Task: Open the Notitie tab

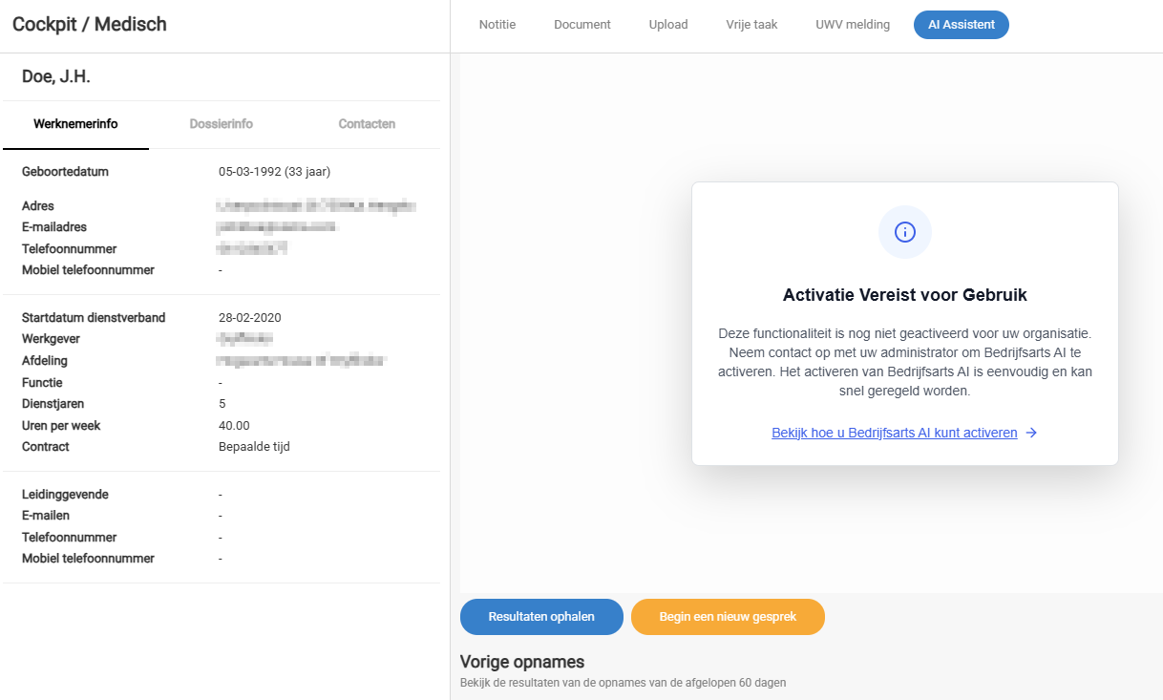Action: click(497, 25)
